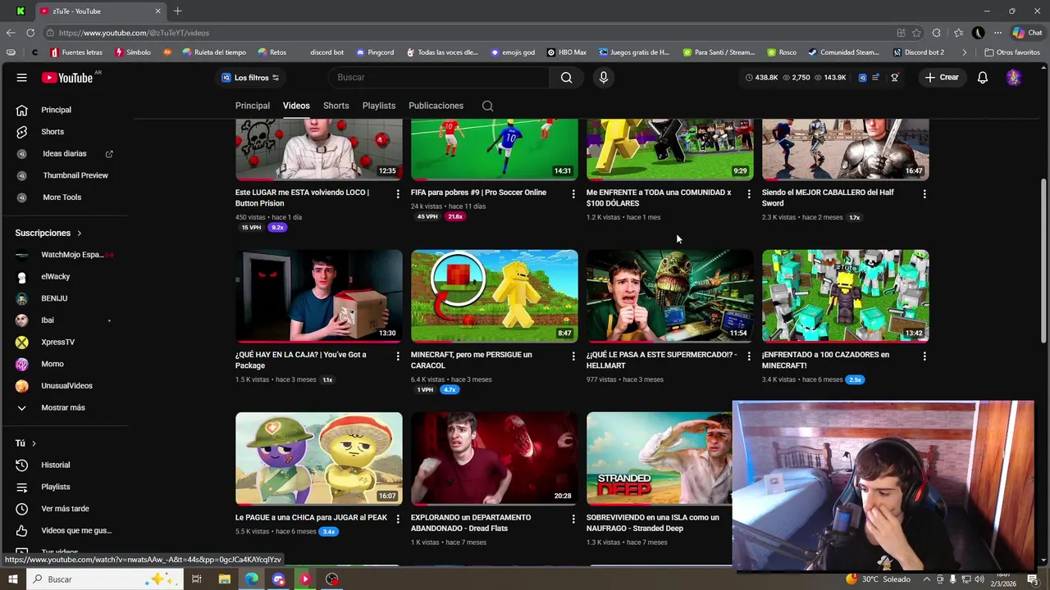Image resolution: width=1050 pixels, height=590 pixels.
Task: Reload the page in browser
Action: pos(30,33)
